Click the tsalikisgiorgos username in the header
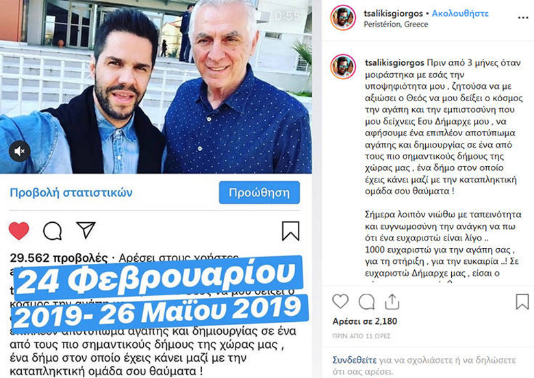 tap(393, 14)
